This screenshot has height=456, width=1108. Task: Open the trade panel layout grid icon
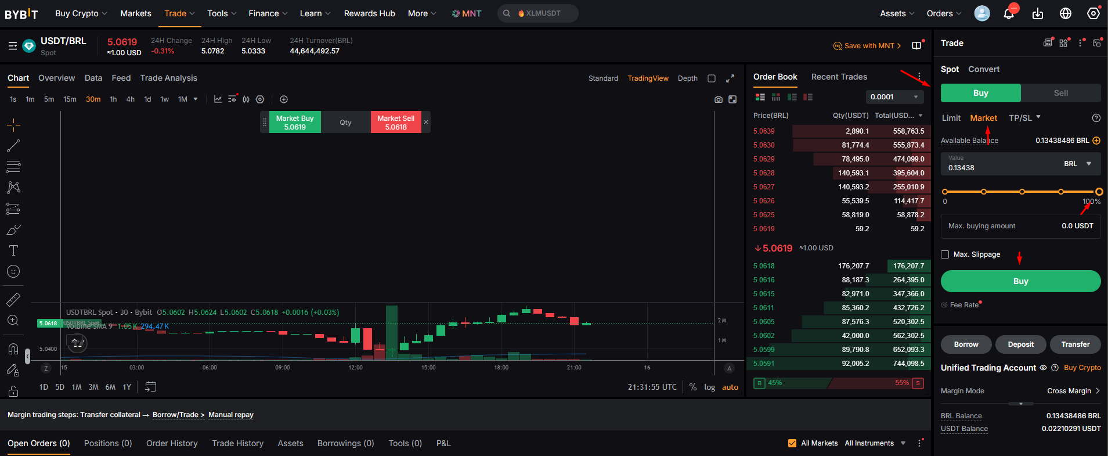(x=1064, y=43)
